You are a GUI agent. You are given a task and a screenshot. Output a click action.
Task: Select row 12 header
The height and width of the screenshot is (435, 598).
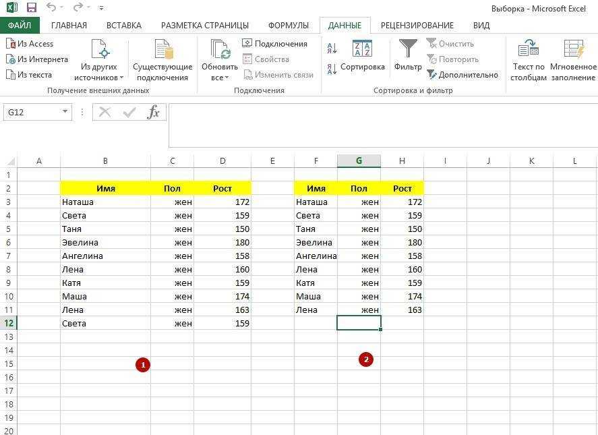(8, 323)
